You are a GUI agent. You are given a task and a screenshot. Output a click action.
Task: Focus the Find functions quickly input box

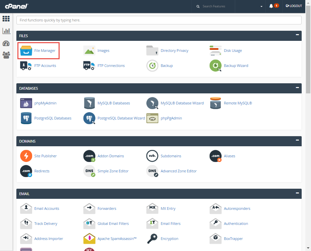pyautogui.click(x=159, y=20)
